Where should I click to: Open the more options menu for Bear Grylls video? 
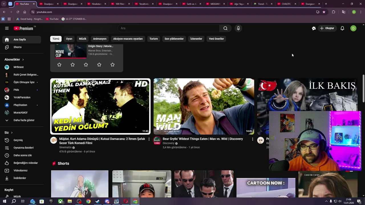pos(252,139)
